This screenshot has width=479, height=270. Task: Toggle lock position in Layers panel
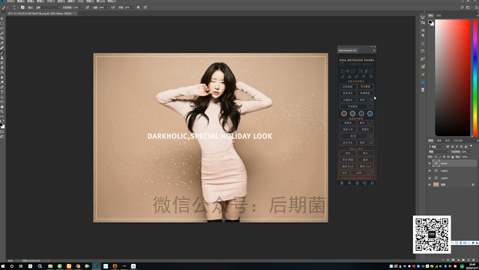tap(444, 157)
